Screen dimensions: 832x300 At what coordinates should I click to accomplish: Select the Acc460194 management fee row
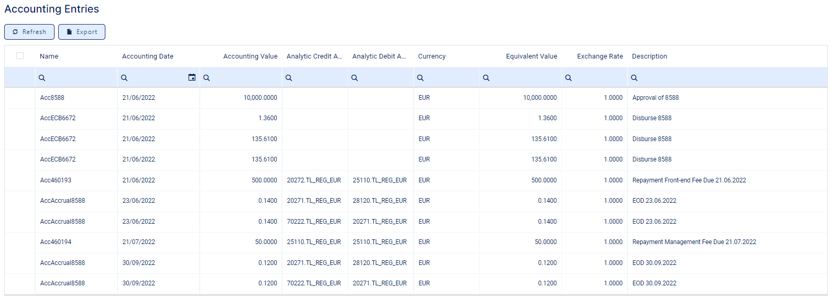click(x=56, y=242)
